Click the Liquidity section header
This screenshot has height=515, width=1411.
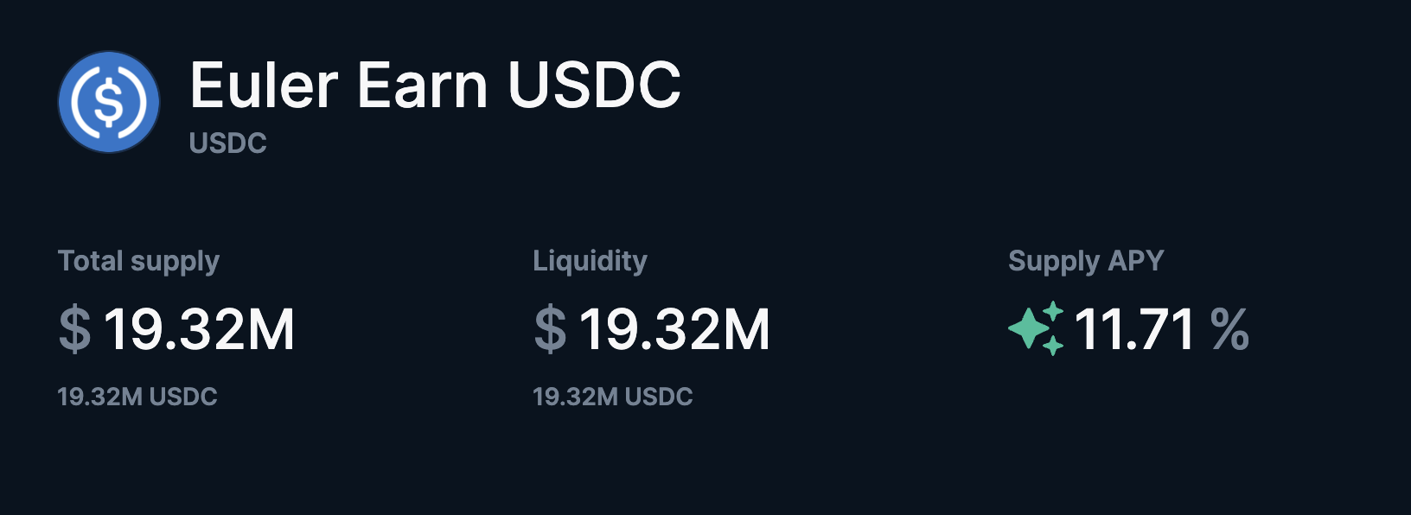coord(591,260)
